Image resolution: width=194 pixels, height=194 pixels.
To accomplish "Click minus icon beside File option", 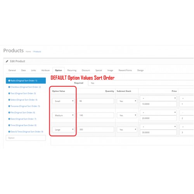I will (x=9, y=113).
